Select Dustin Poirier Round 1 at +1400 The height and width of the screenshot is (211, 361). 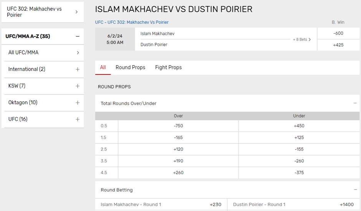293,204
